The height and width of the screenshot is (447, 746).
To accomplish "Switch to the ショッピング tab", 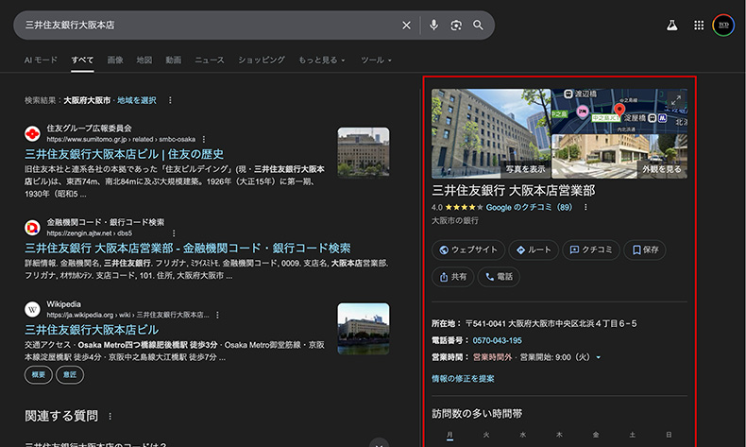I will 262,60.
